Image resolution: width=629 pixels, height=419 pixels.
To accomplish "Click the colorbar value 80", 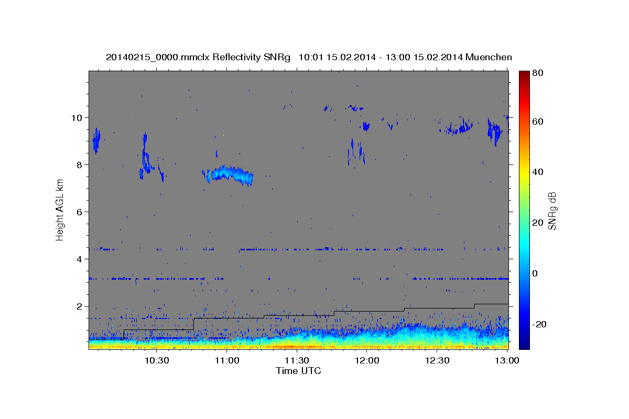I will pos(538,73).
